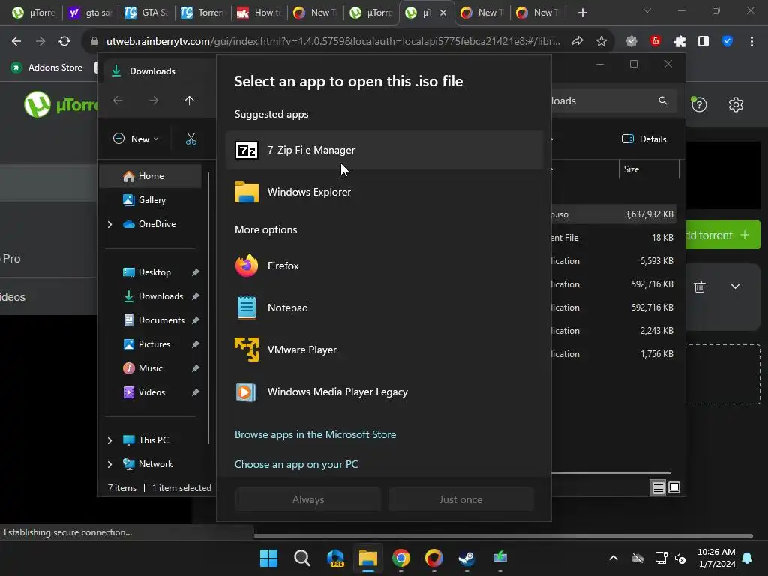
Task: Click the share page icon in address bar
Action: 577,42
